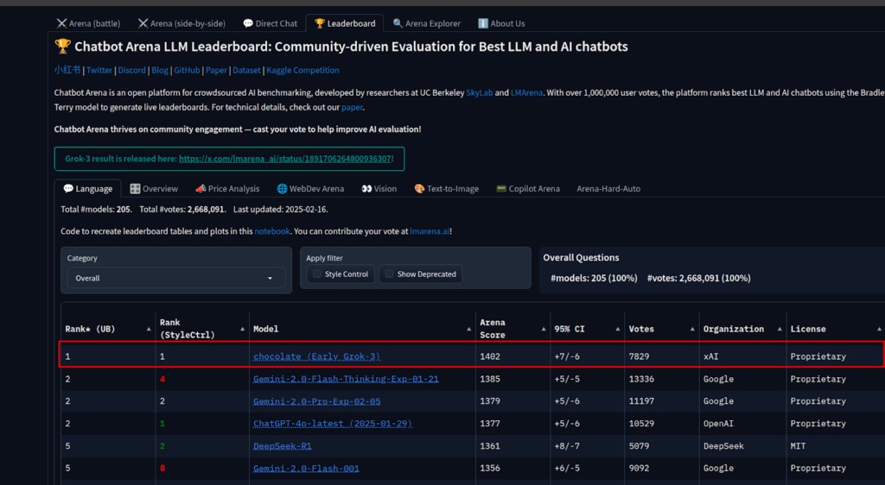
Task: Select the +8/-7 confidence interval cell
Action: pyautogui.click(x=587, y=446)
